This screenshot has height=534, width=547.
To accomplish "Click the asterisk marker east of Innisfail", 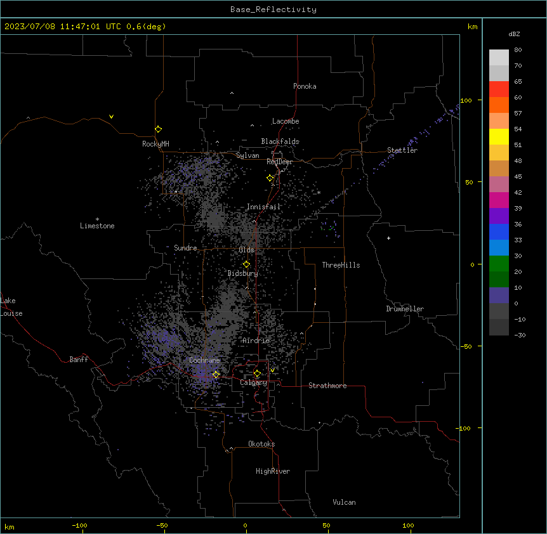I will point(319,193).
